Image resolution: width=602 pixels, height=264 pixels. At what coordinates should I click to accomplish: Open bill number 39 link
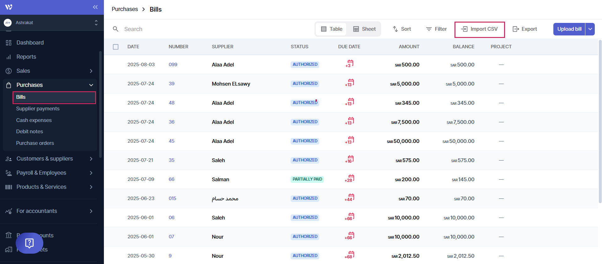click(171, 84)
